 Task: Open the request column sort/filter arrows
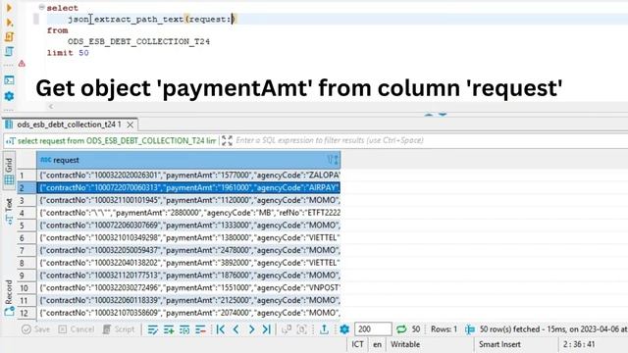(x=333, y=160)
